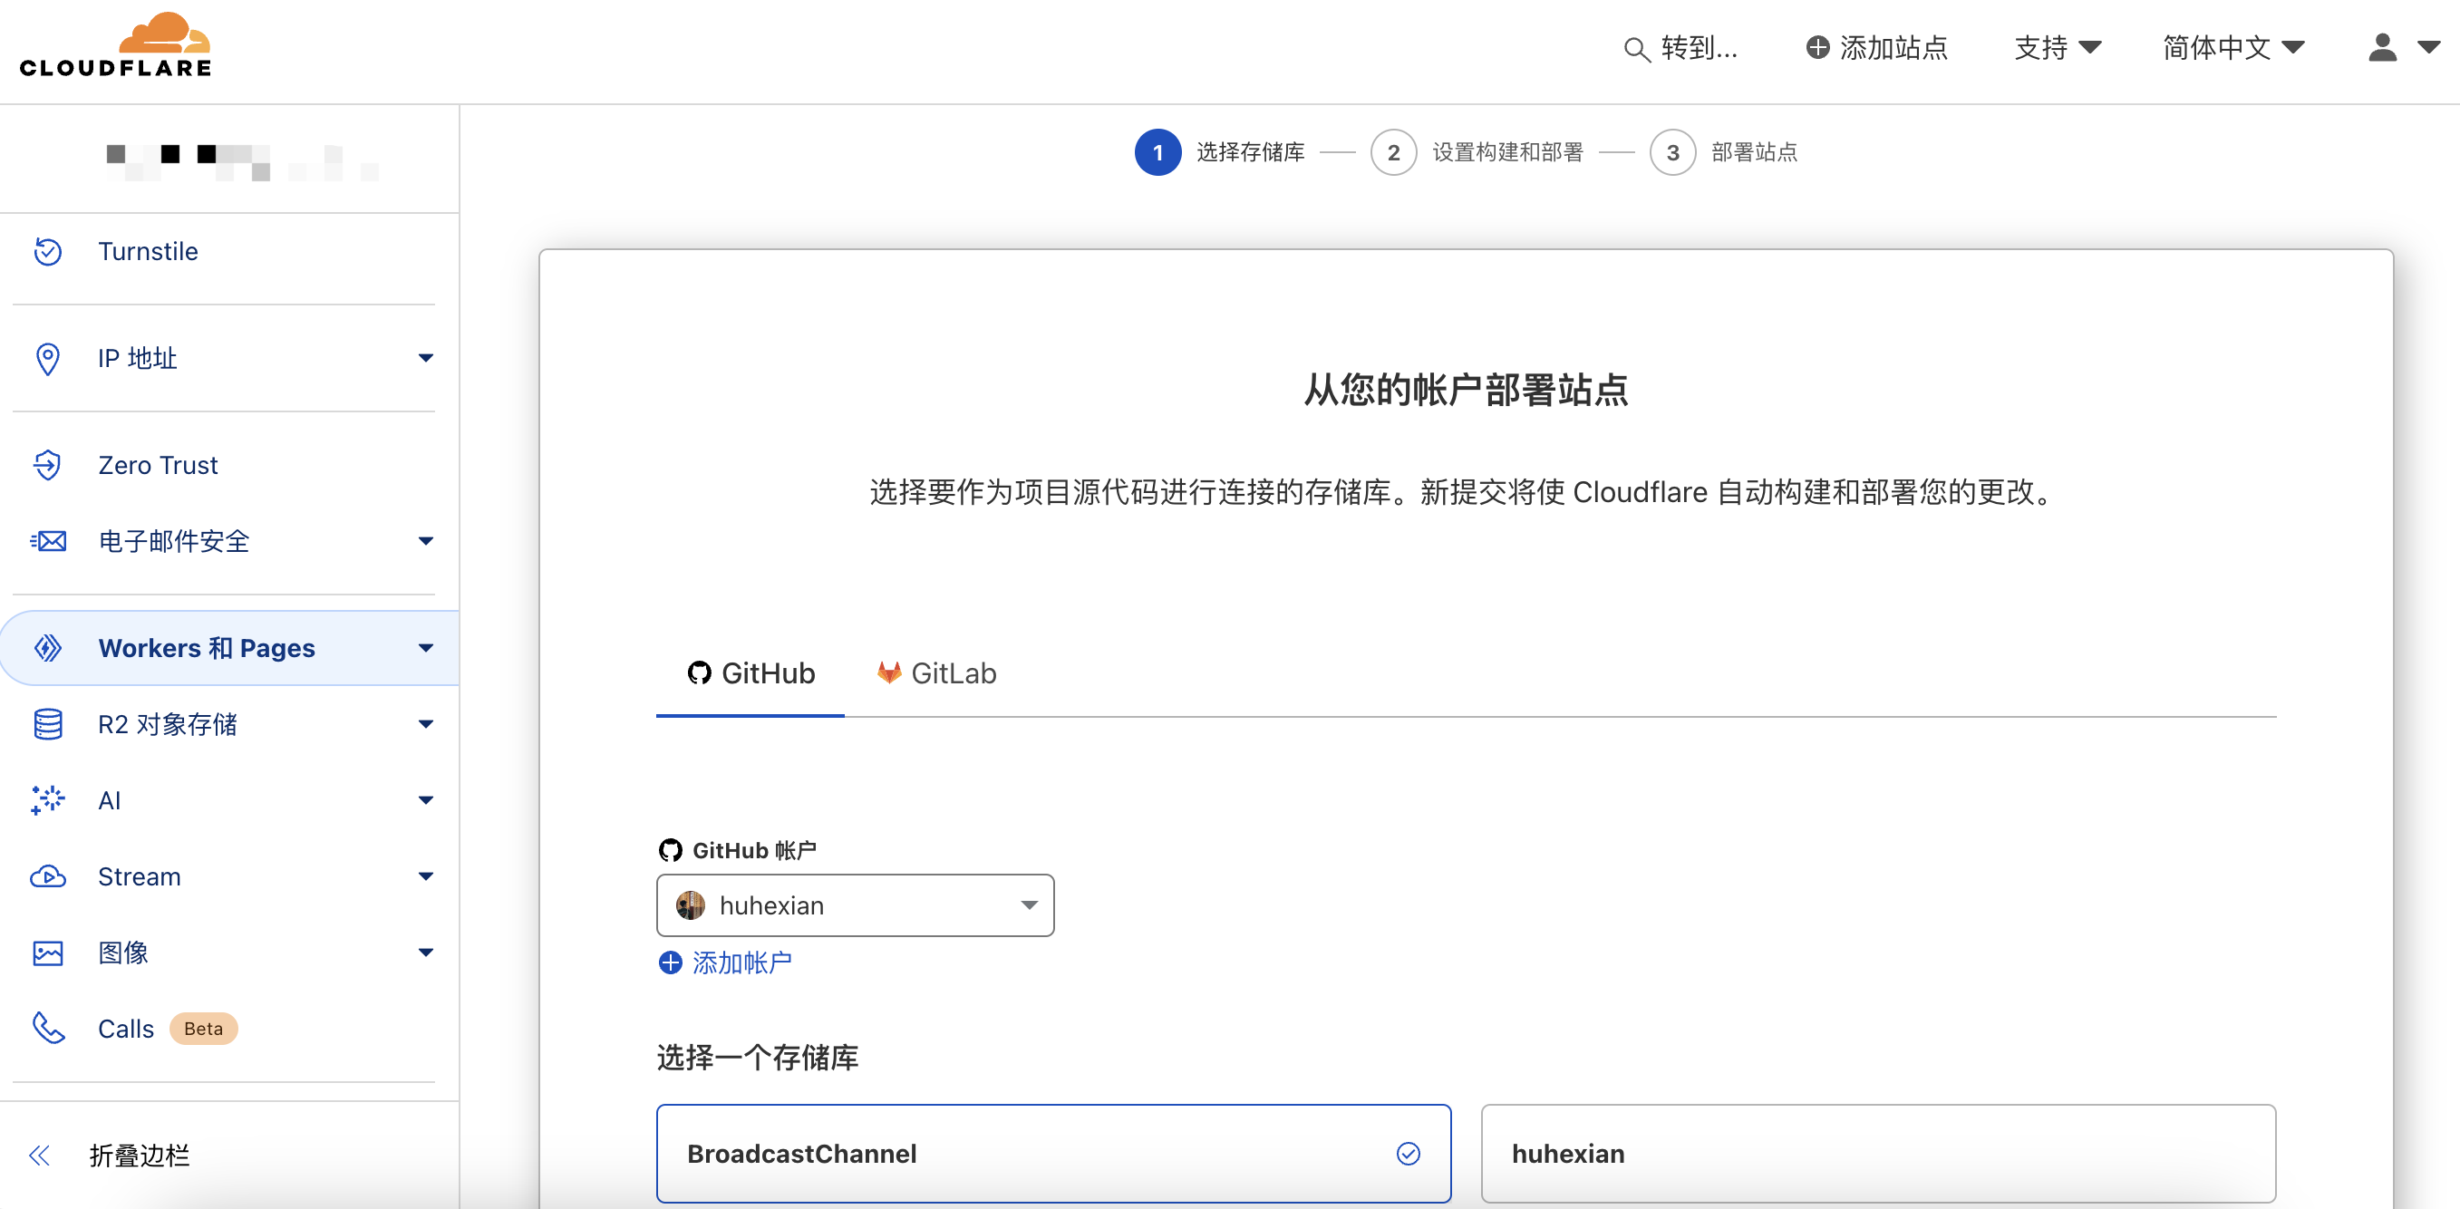The height and width of the screenshot is (1209, 2460).
Task: Click the plus icon beside 添加帐户
Action: point(671,962)
